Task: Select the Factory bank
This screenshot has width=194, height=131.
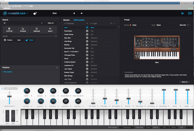Action: tap(8, 40)
